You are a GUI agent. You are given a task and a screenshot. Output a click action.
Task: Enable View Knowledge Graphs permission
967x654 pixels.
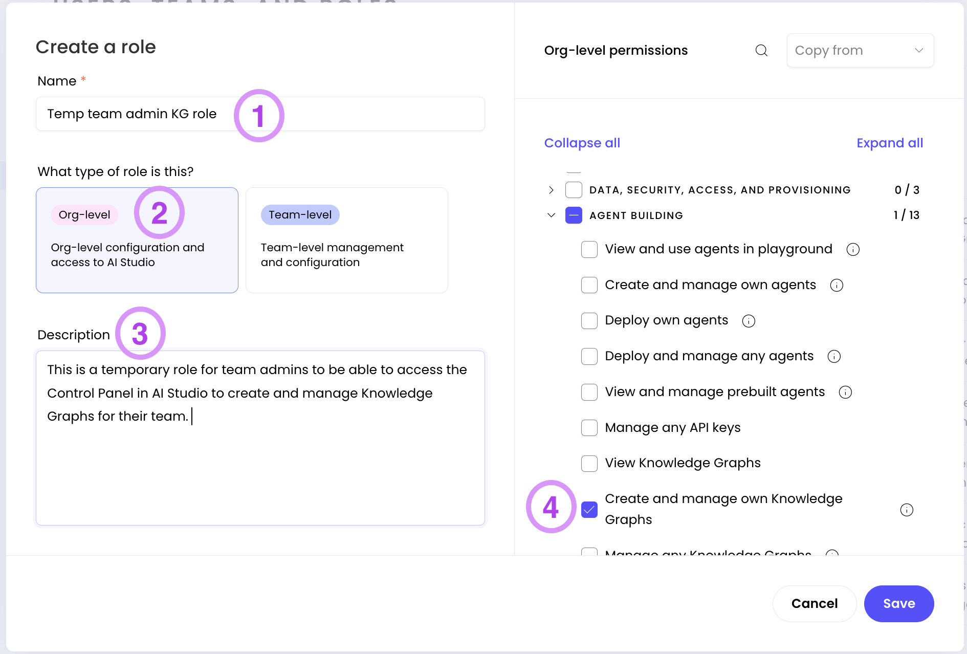point(589,463)
